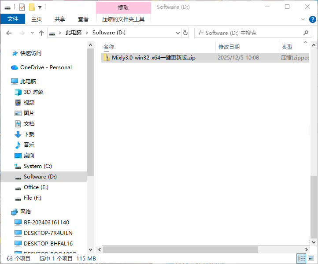Click the OneDrive cloud icon
Image resolution: width=318 pixels, height=264 pixels.
pyautogui.click(x=15, y=67)
